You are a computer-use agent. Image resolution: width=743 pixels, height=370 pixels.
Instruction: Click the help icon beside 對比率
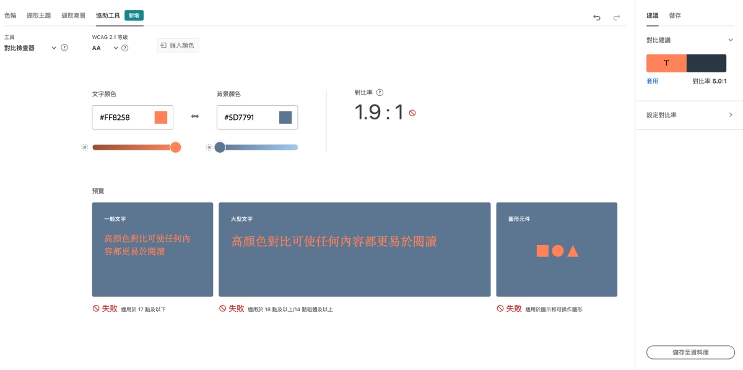(x=380, y=92)
